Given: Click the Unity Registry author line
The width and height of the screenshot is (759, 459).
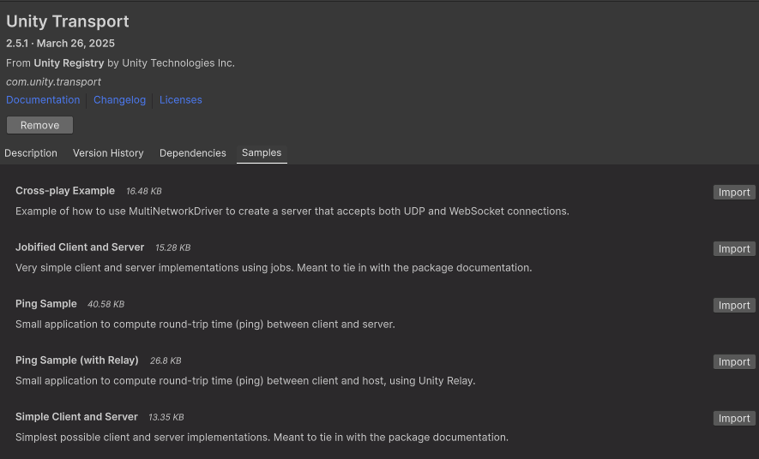Looking at the screenshot, I should 120,63.
